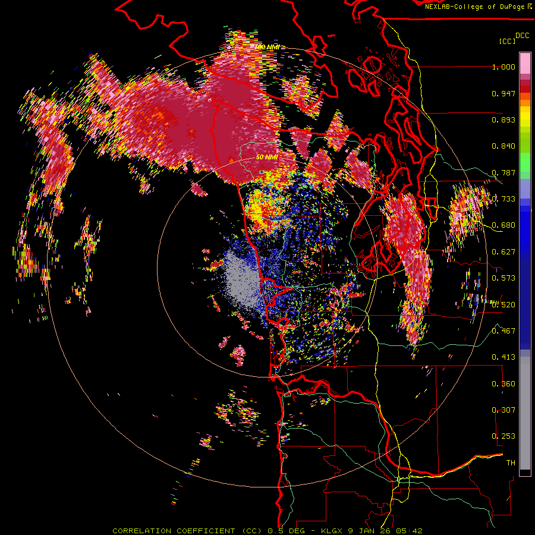Select the 0.893 legend value
The height and width of the screenshot is (535, 535).
[x=503, y=119]
